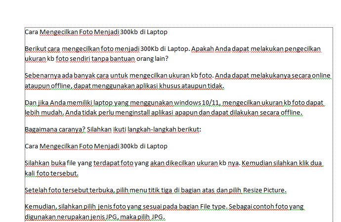Click the second "Cara Mengecilkan Foto Menjadi 300kb" heading
The width and height of the screenshot is (341, 222).
pos(96,146)
